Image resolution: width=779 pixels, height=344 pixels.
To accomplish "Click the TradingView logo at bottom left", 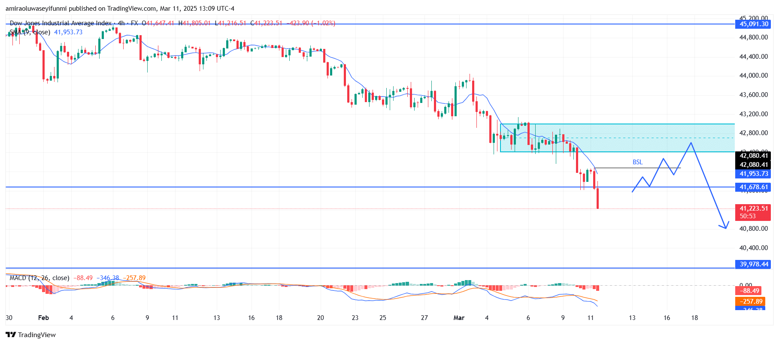I will (x=30, y=335).
